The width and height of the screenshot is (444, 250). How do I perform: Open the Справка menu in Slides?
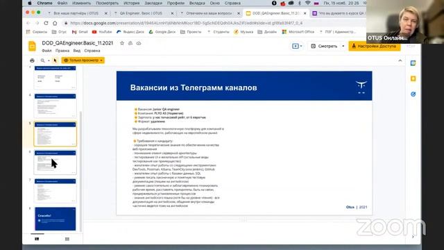[92, 51]
